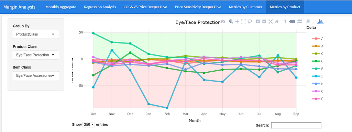Select the Pan tool in modebar
The image size is (352, 132).
pos(237,22)
